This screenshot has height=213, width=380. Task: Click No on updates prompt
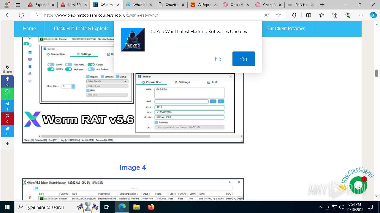pos(218,59)
